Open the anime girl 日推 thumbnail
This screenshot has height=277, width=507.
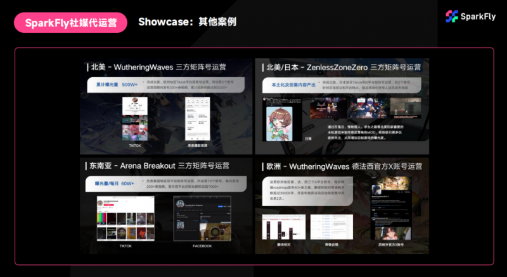point(281,121)
